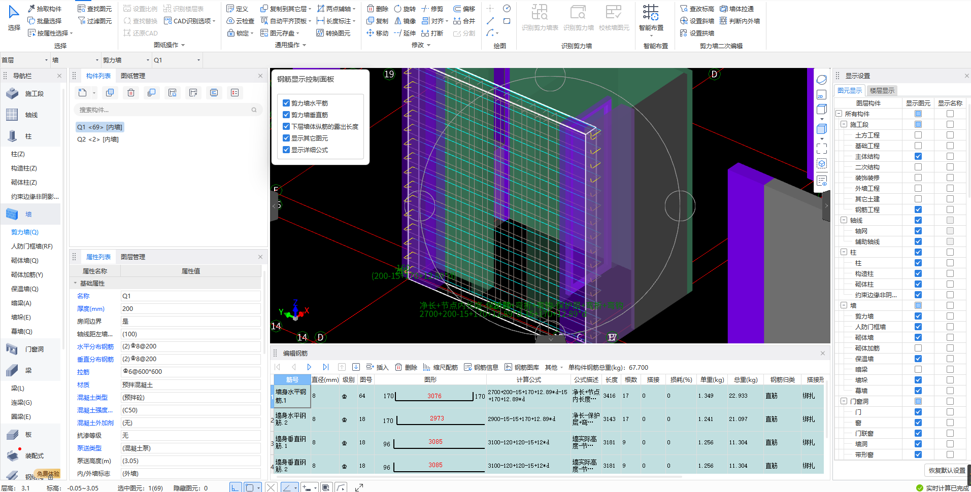Image resolution: width=971 pixels, height=492 pixels.
Task: Click the 查改标高 tool
Action: [x=697, y=9]
